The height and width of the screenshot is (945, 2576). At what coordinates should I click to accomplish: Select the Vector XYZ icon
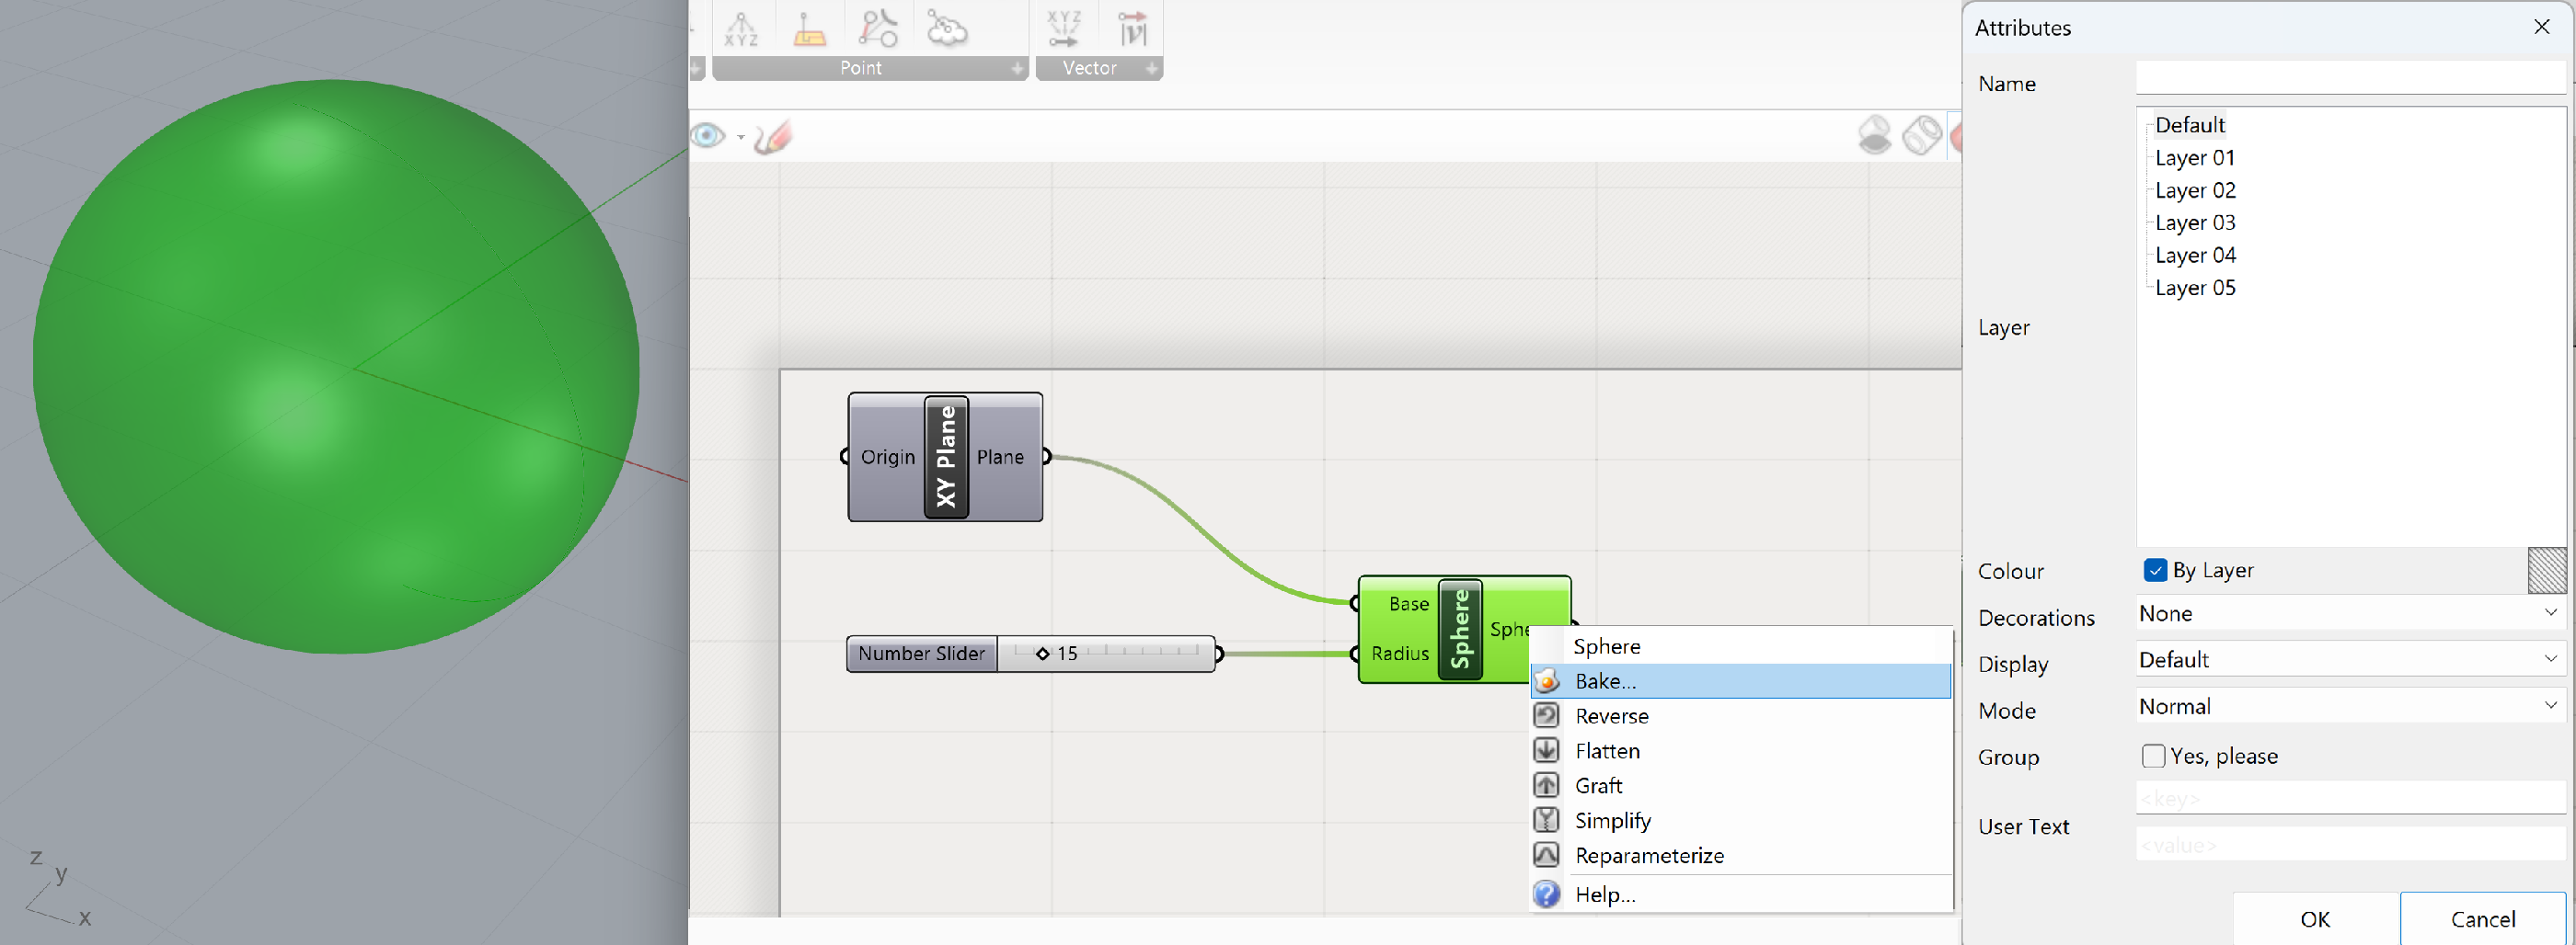(1063, 29)
